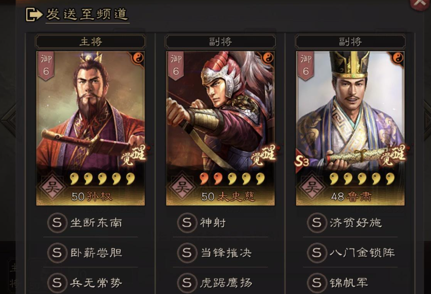Click the S3 season badge on 鲁肃
This screenshot has width=431, height=294.
click(x=302, y=162)
